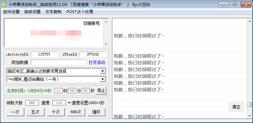Click the second field showing 58
This screenshot has width=253, height=123.
pos(86,91)
